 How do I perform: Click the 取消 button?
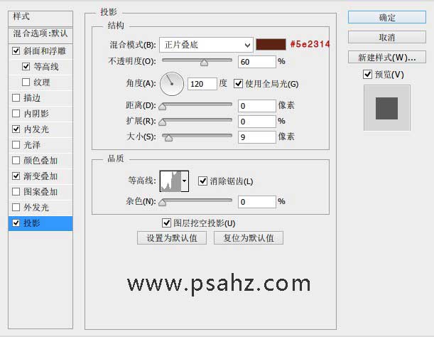[387, 37]
